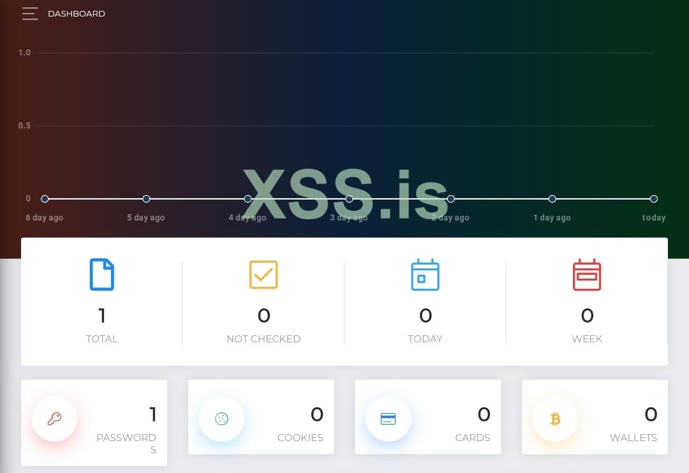Click the DASHBOARD title
This screenshot has height=473, width=689.
(77, 13)
